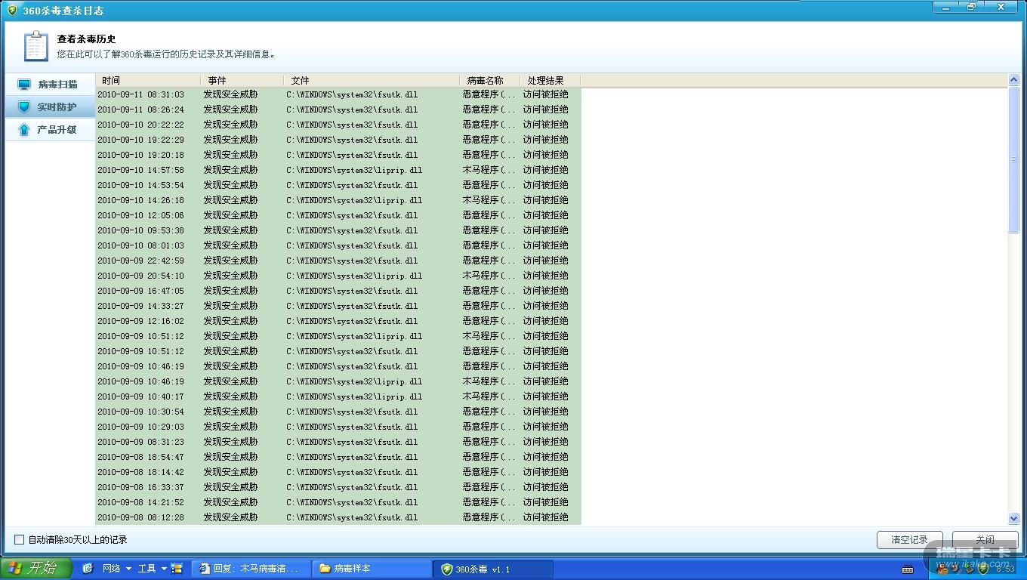Click the system tray clock
This screenshot has width=1027, height=580.
(1005, 569)
